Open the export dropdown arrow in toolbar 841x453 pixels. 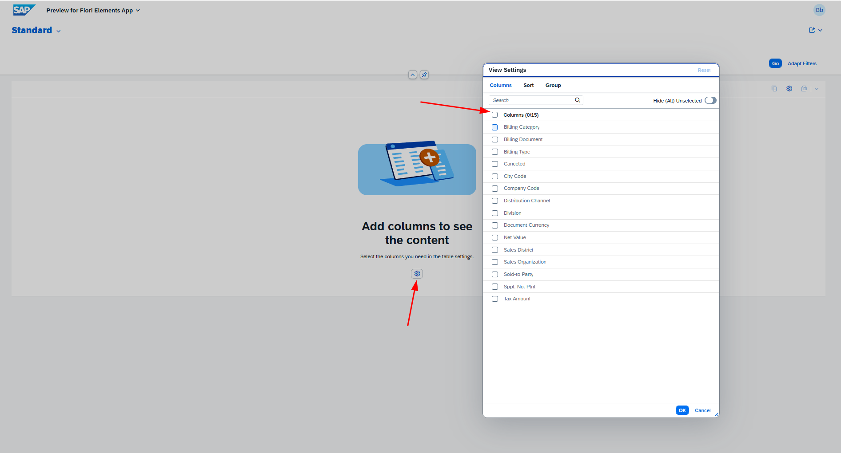(817, 89)
